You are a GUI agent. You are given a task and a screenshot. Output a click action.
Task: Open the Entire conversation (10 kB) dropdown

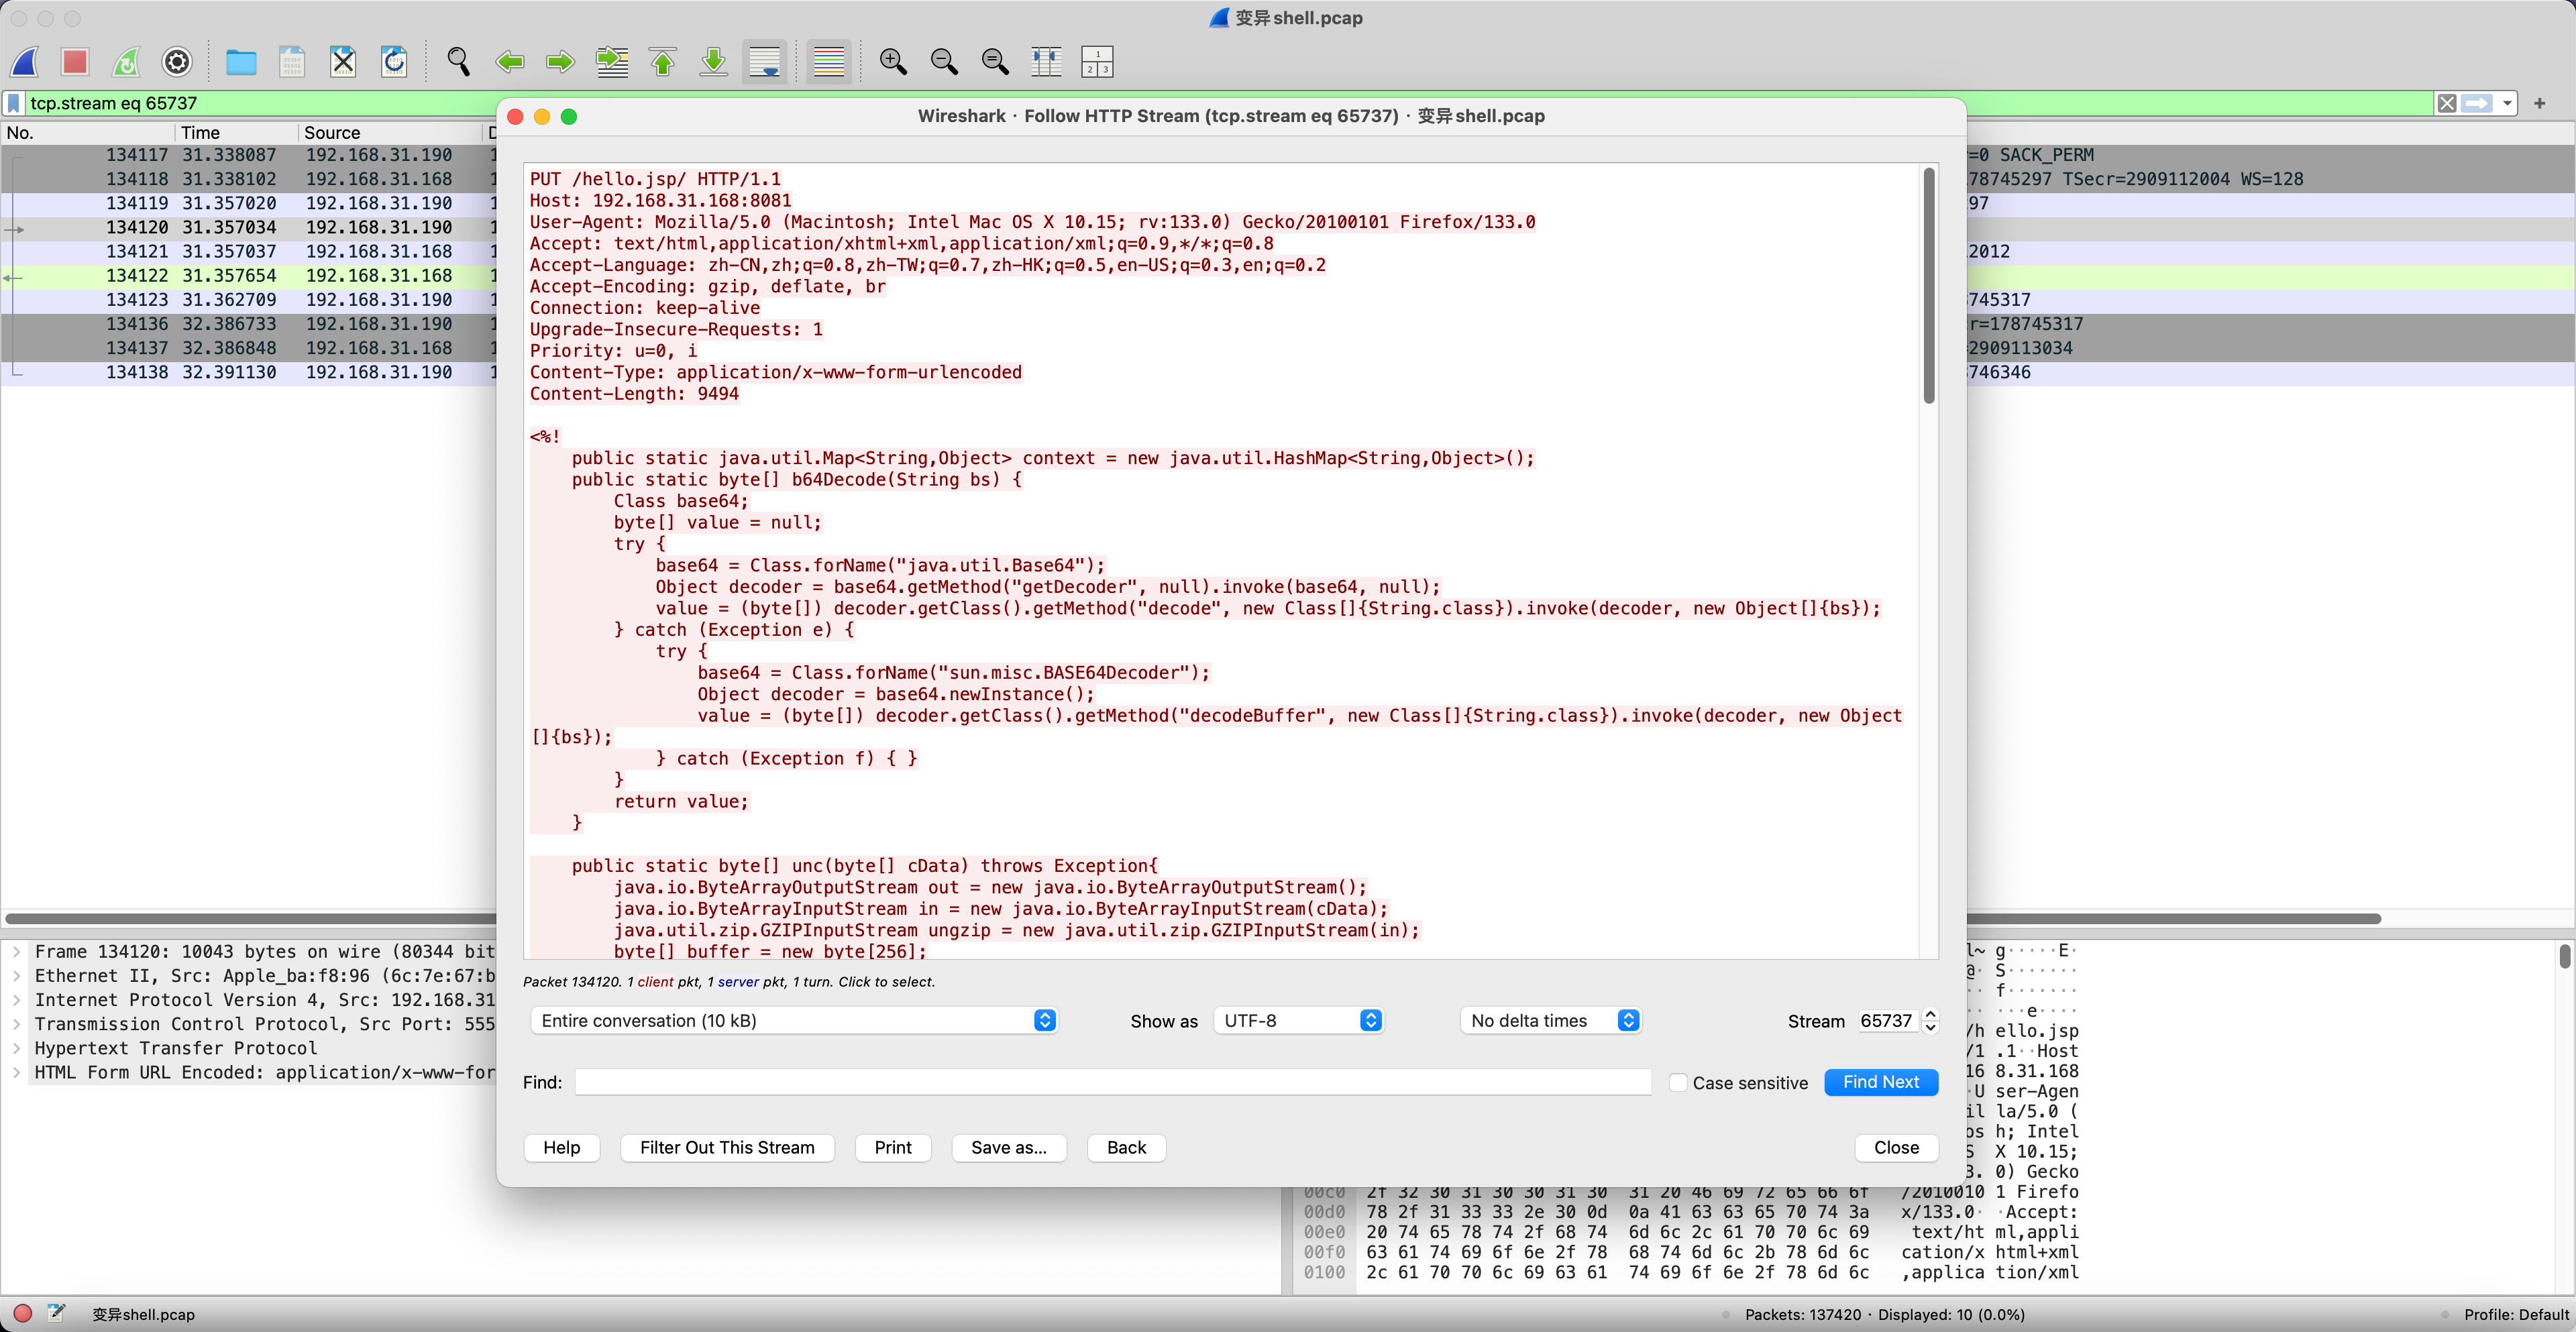click(794, 1021)
